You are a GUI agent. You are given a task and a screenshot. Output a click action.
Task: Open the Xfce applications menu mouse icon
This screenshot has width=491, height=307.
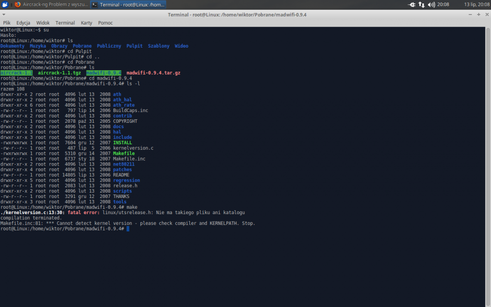[5, 4]
